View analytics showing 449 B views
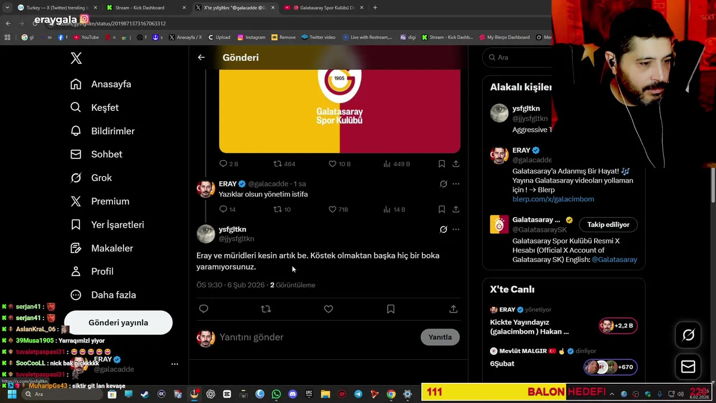The image size is (716, 403). click(x=396, y=164)
